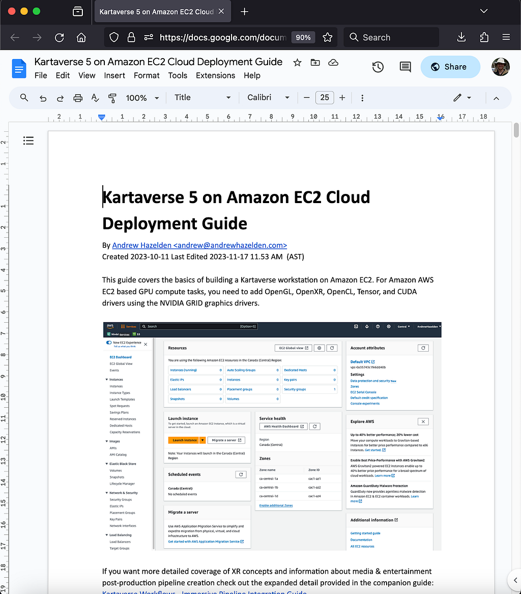
Task: Open Firefox downloads panel
Action: click(x=461, y=37)
